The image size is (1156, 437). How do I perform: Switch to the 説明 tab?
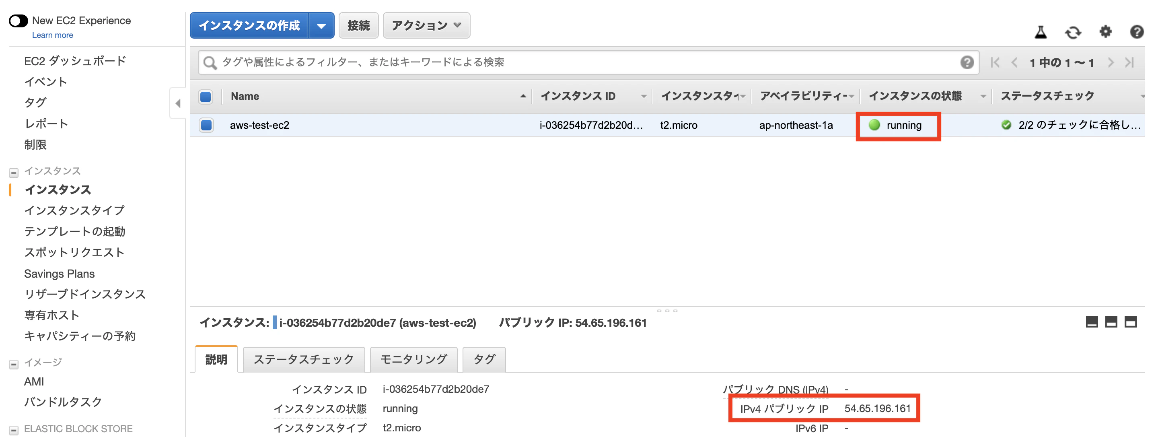click(216, 359)
